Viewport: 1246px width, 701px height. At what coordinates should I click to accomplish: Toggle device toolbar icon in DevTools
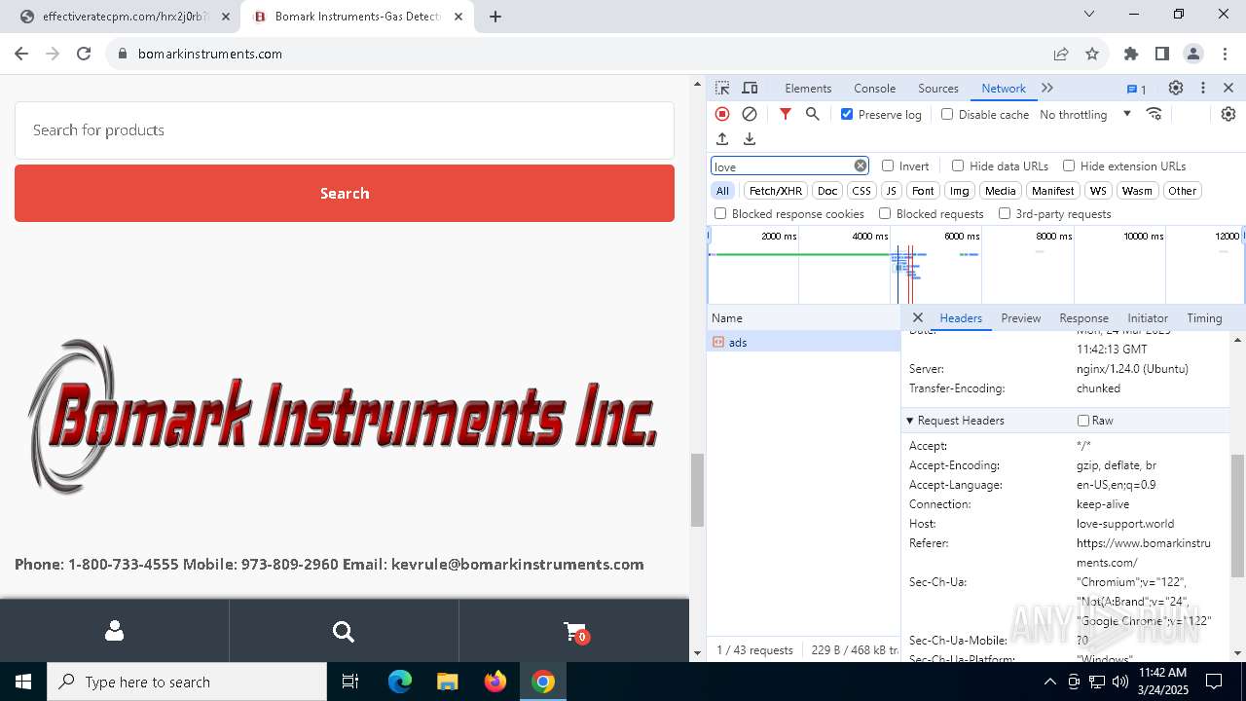750,88
